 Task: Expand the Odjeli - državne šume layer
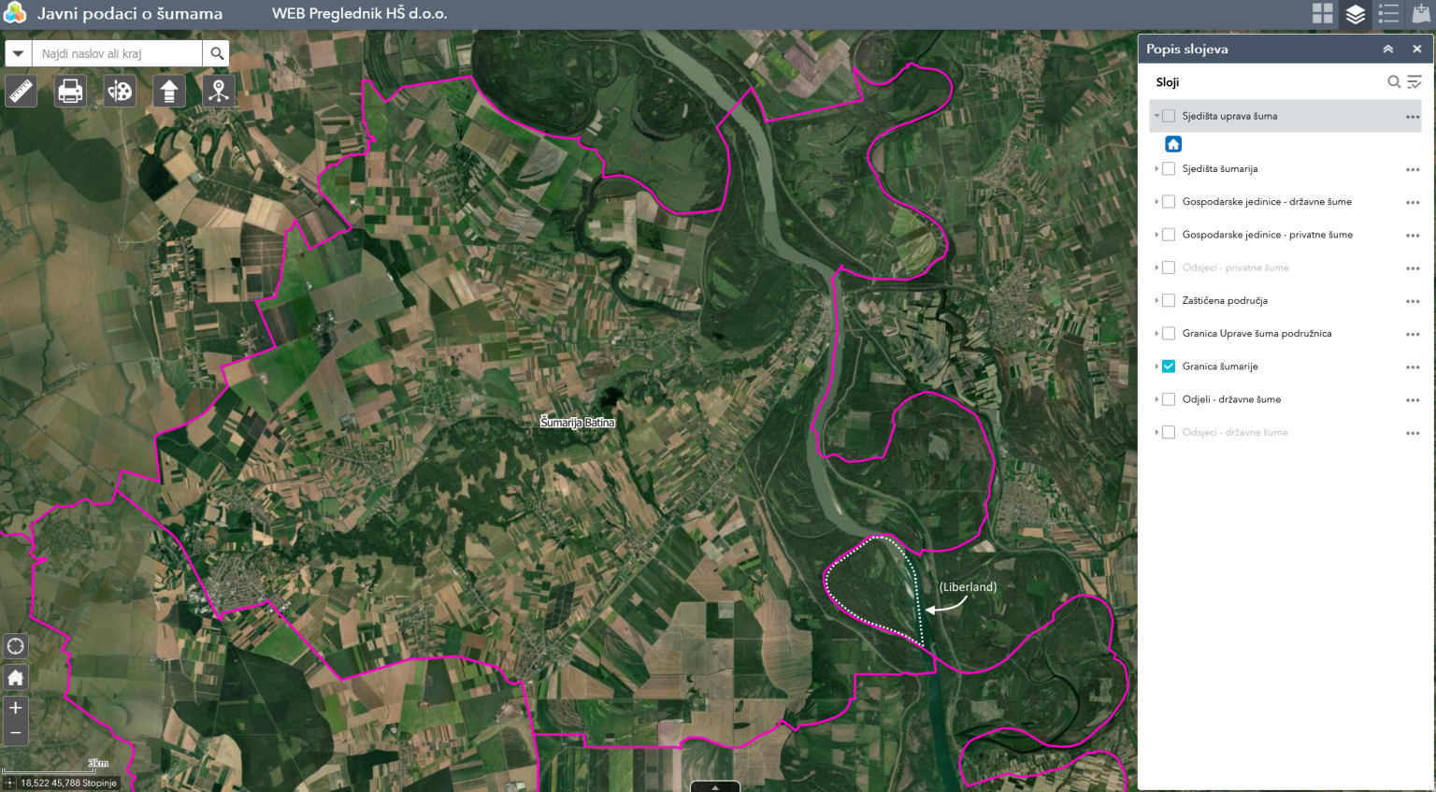coord(1157,398)
